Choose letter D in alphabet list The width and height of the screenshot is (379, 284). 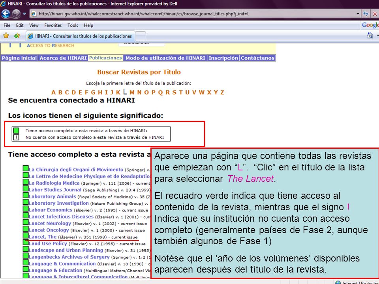tap(74, 92)
